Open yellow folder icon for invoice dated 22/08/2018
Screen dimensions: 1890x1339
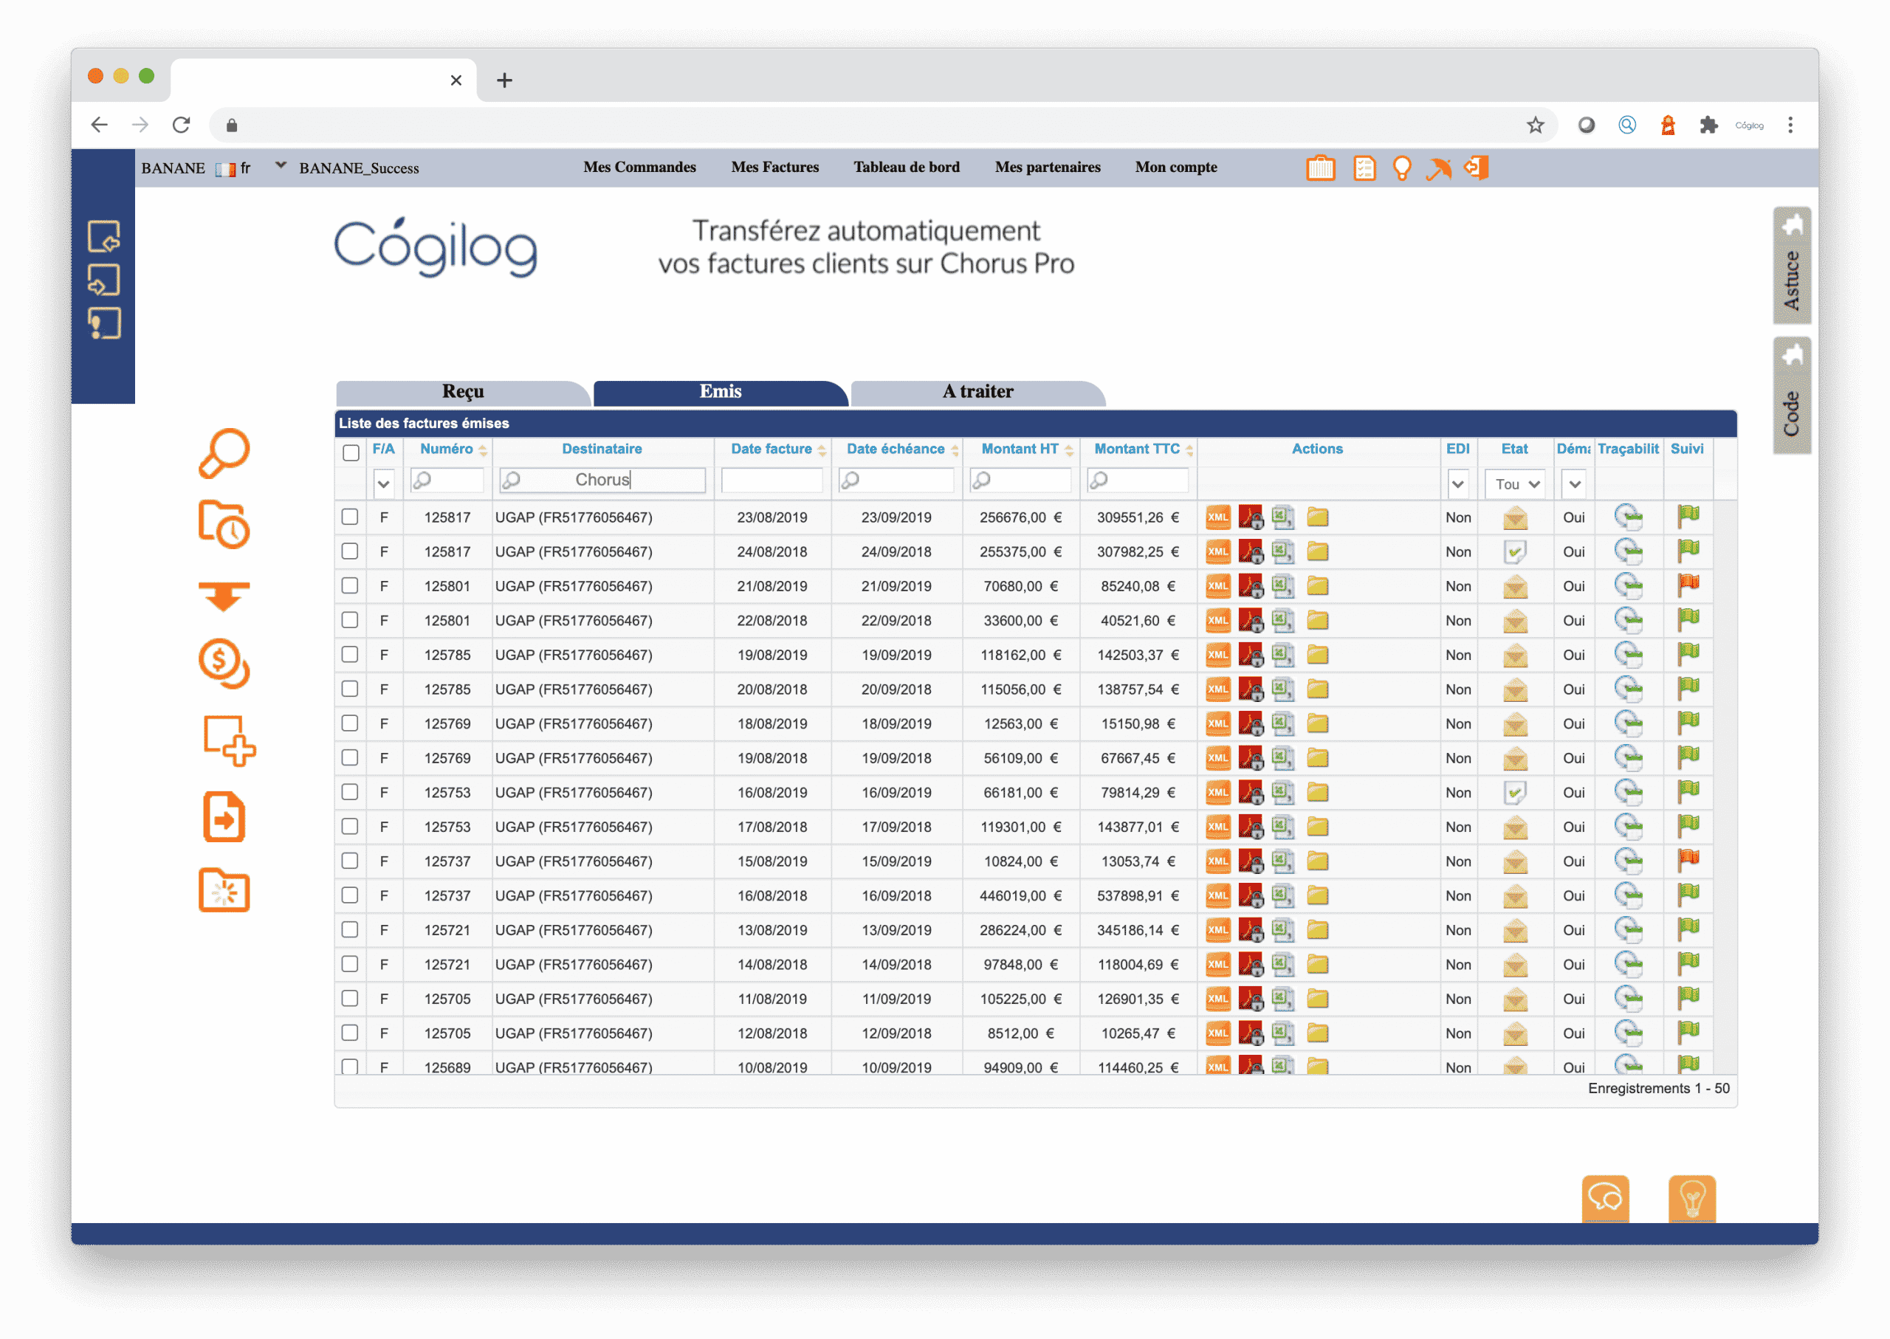1318,620
